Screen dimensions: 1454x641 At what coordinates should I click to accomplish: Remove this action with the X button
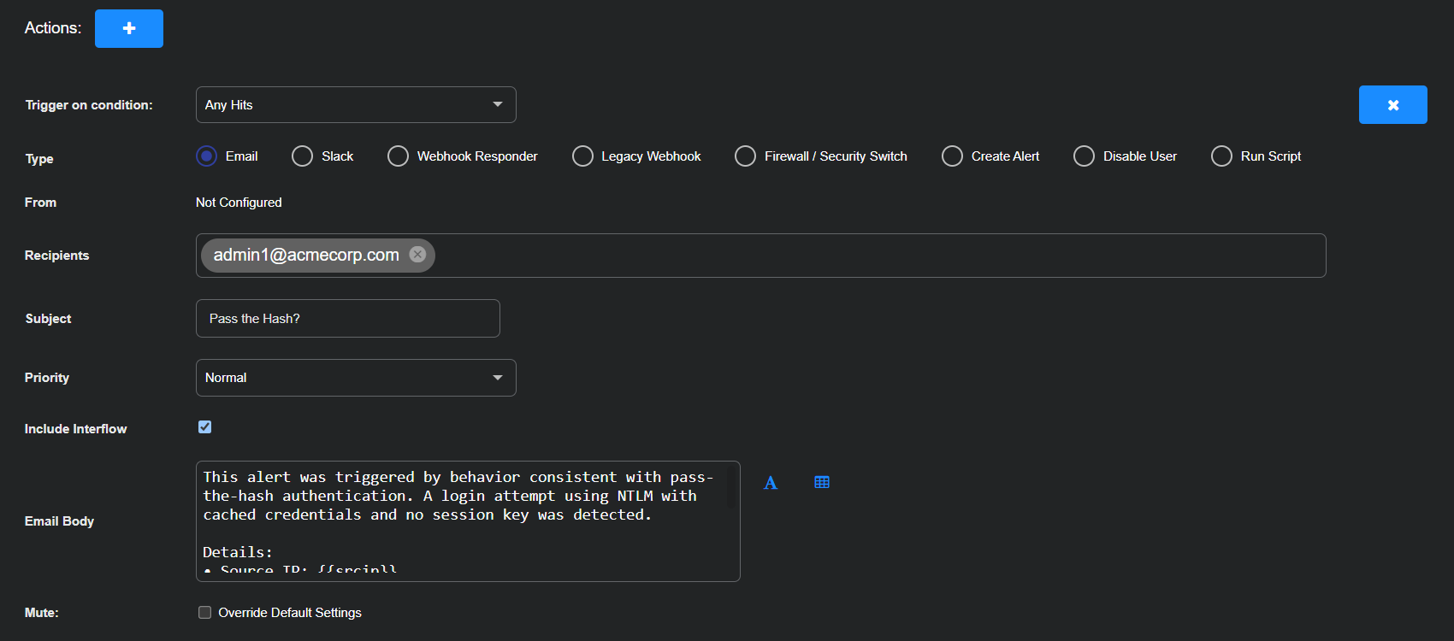click(1392, 105)
